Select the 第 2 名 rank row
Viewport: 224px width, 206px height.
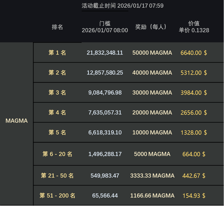coord(57,73)
